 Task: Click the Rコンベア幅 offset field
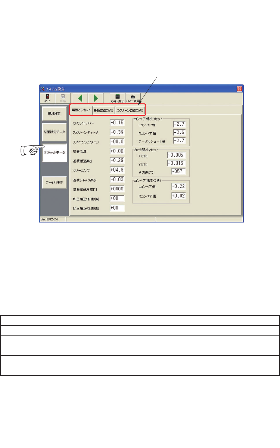[x=179, y=132]
